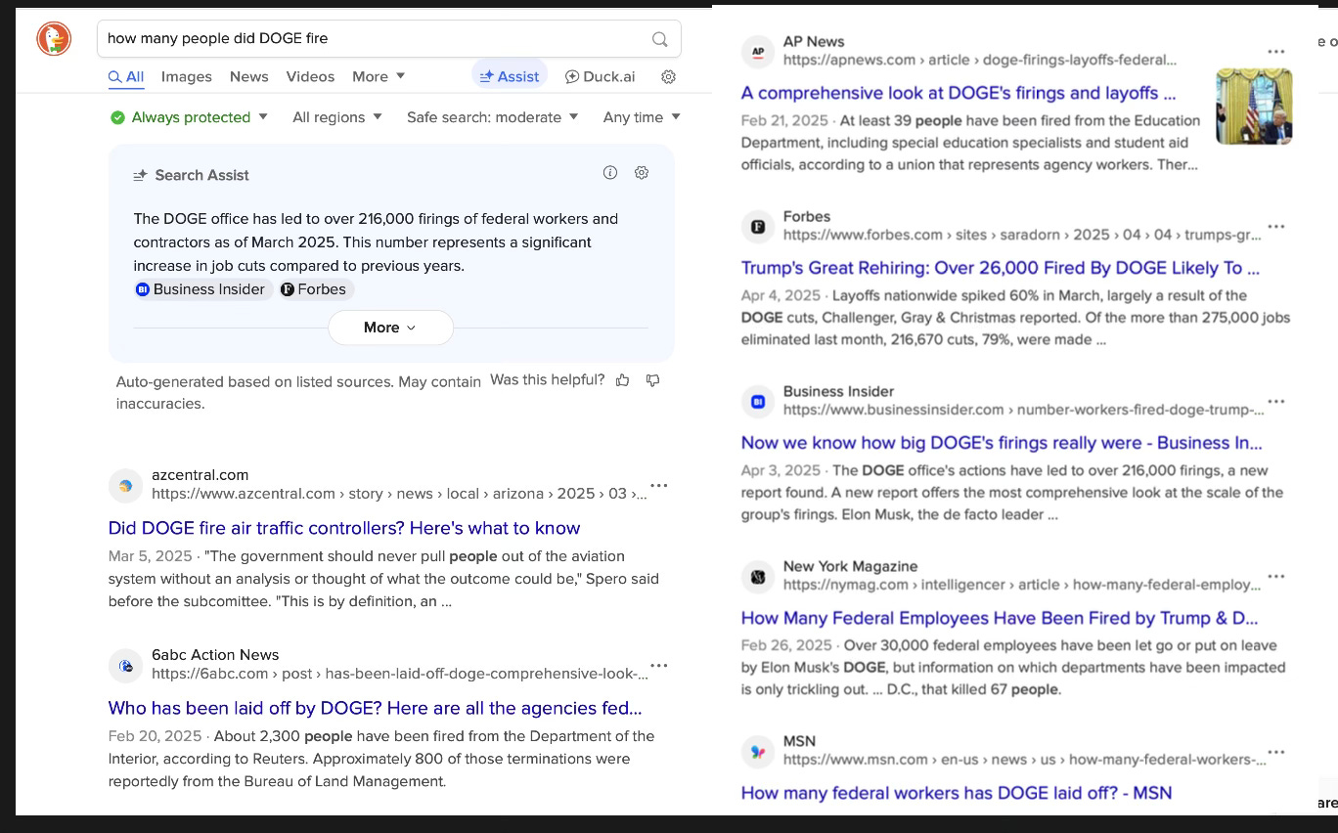Open 6abc Action News result options menu
Image resolution: width=1338 pixels, height=833 pixels.
click(659, 665)
